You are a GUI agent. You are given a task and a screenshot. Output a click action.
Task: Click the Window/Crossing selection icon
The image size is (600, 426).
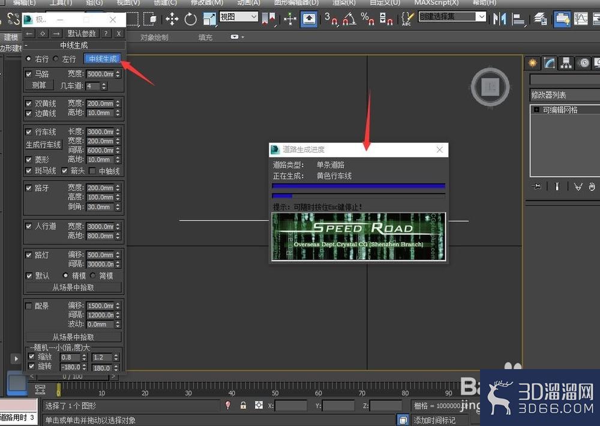149,19
